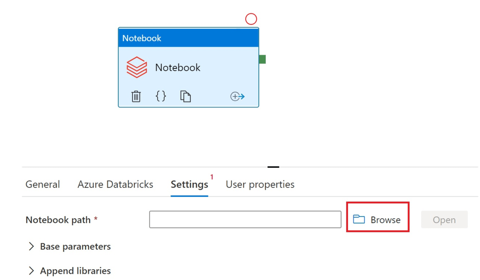Click the red circled connection point
This screenshot has width=480, height=280.
coord(250,19)
